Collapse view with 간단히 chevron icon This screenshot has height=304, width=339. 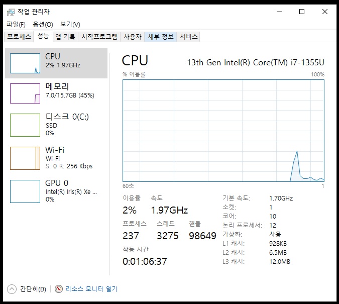click(12, 289)
